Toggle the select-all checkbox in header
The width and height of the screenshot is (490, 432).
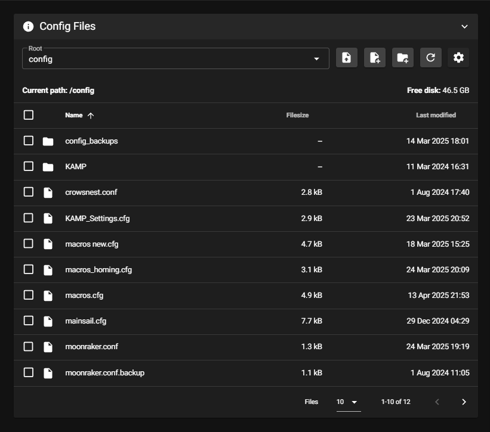(29, 115)
